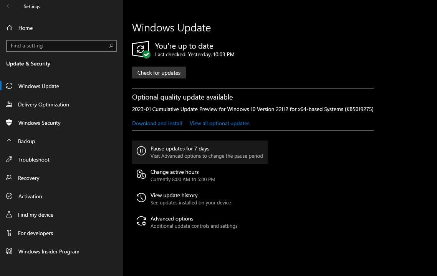Open Windows Insider Program section
Screen dimensions: 437x276
pos(49,251)
